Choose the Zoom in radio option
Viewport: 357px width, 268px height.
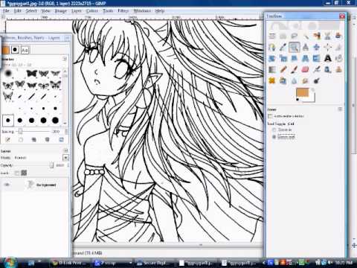pos(274,130)
